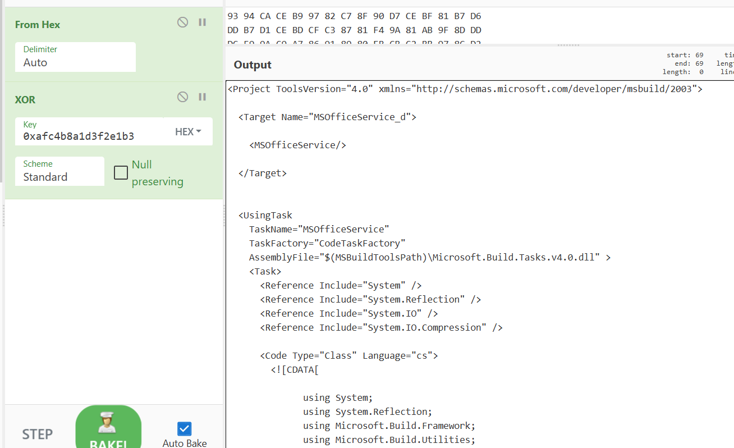734x448 pixels.
Task: Click the Target Name MSOfficeService_d line
Action: point(327,117)
